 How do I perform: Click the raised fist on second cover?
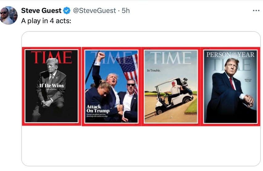[100, 57]
